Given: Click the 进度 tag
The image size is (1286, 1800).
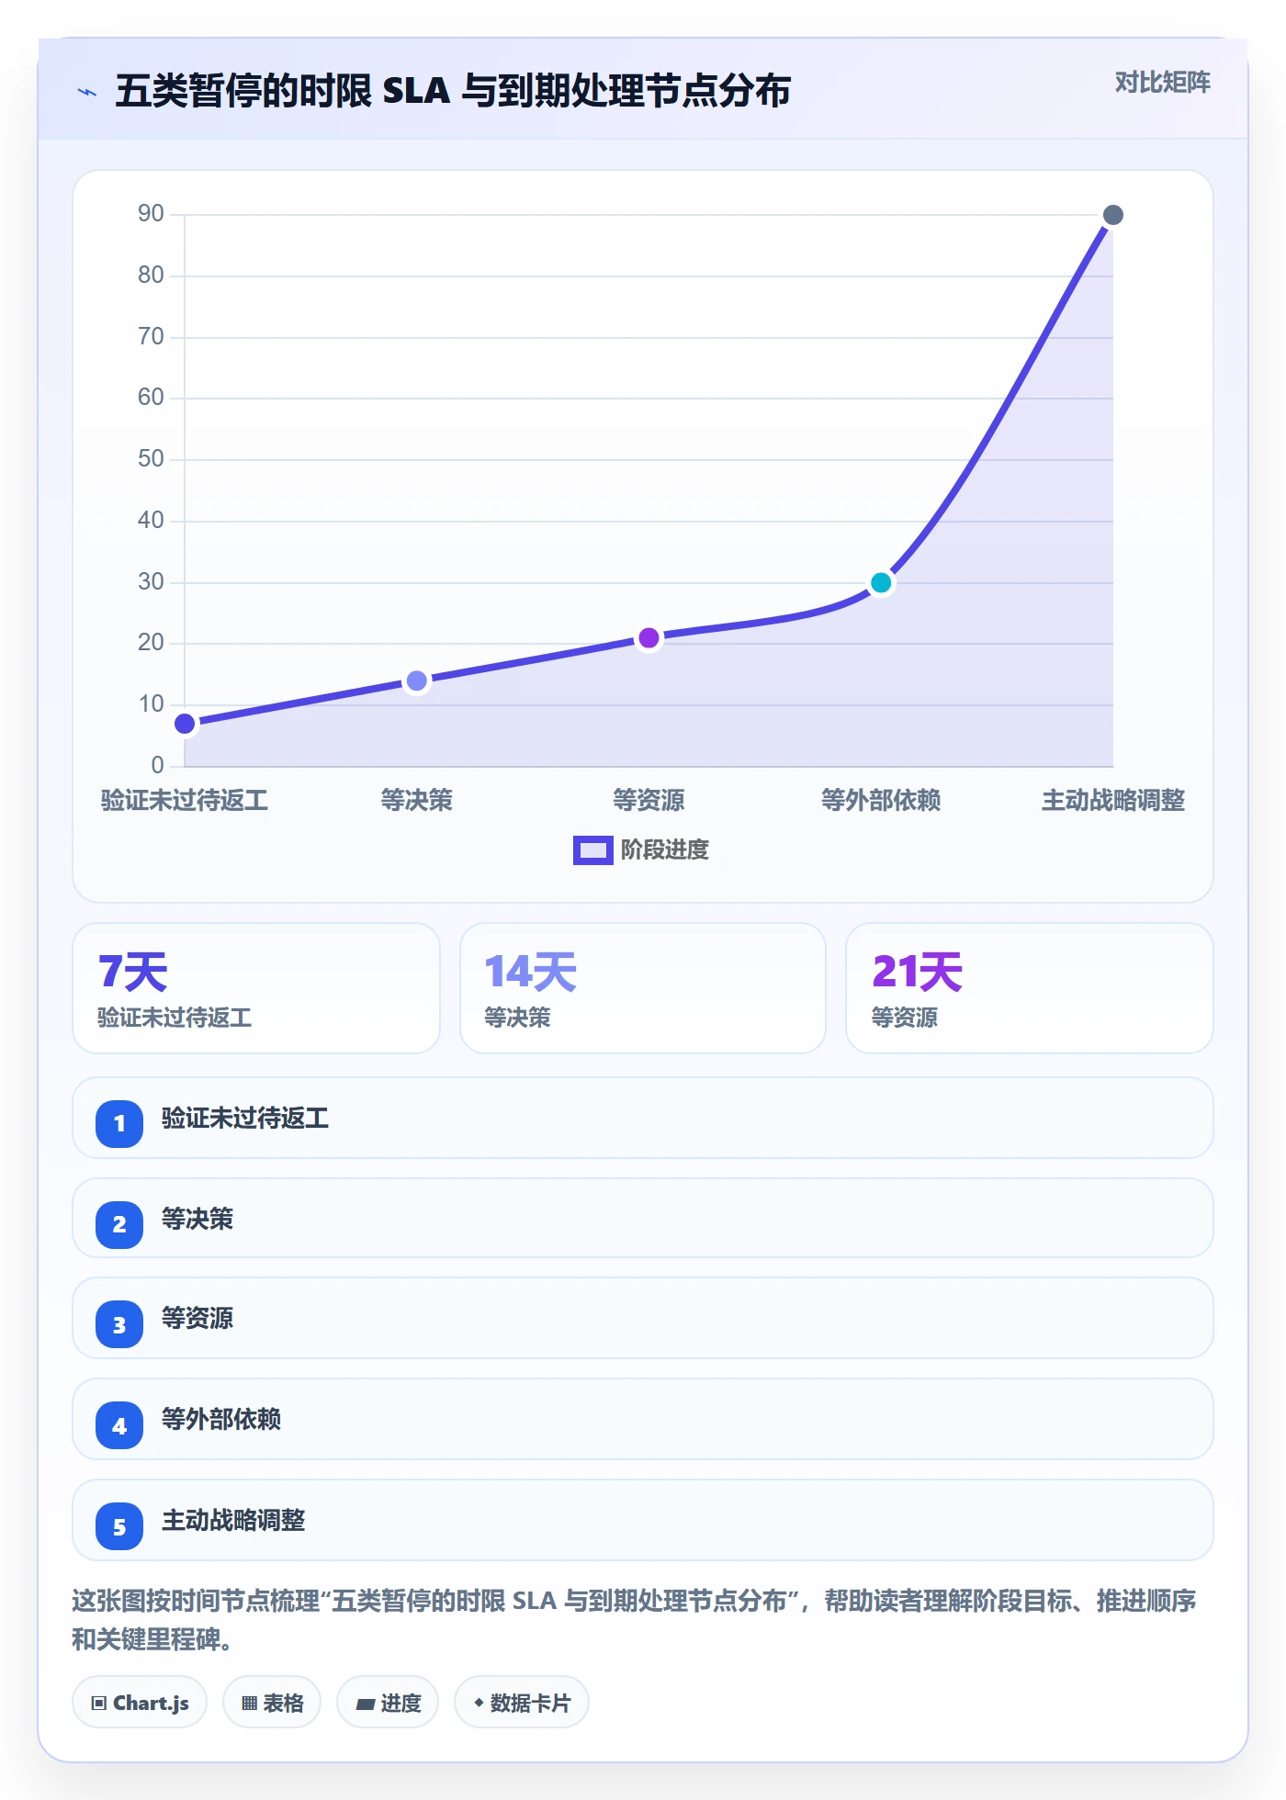Looking at the screenshot, I should tap(388, 1703).
